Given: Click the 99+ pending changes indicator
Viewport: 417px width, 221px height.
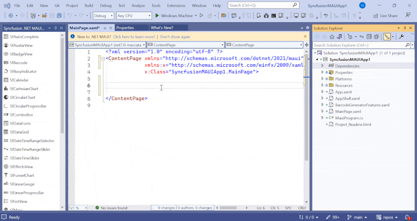Looking at the screenshot, I should (x=333, y=217).
